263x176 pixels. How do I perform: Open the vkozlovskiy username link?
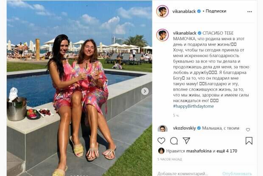click(x=185, y=128)
